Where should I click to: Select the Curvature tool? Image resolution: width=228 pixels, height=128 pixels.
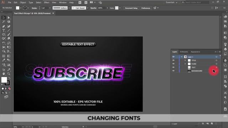(9, 26)
